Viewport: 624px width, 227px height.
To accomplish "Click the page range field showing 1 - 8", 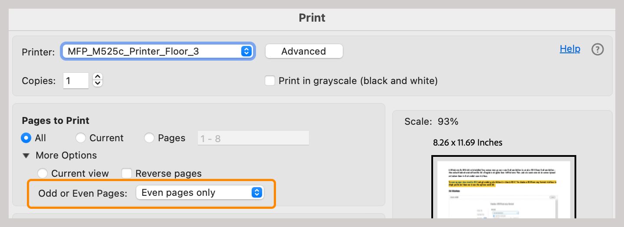I will [x=253, y=138].
